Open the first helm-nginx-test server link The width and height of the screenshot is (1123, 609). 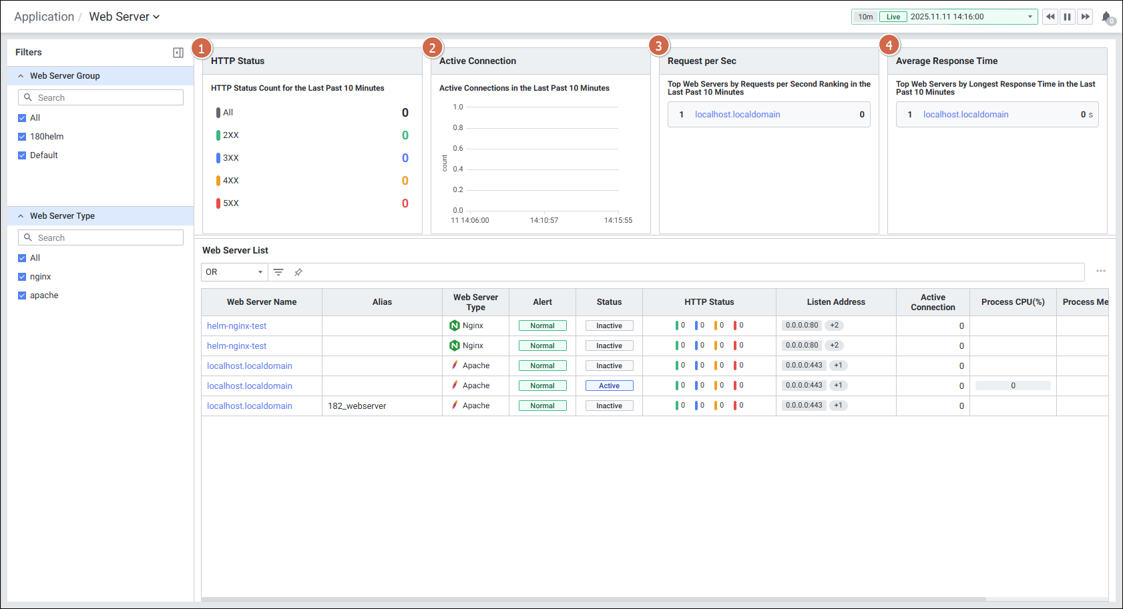pyautogui.click(x=236, y=326)
